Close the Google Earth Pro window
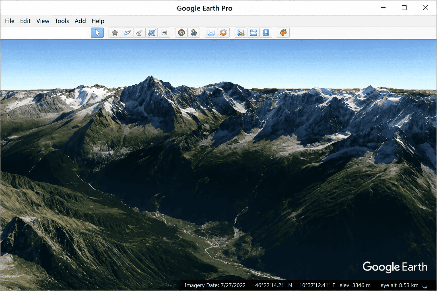The width and height of the screenshot is (437, 291). [425, 8]
